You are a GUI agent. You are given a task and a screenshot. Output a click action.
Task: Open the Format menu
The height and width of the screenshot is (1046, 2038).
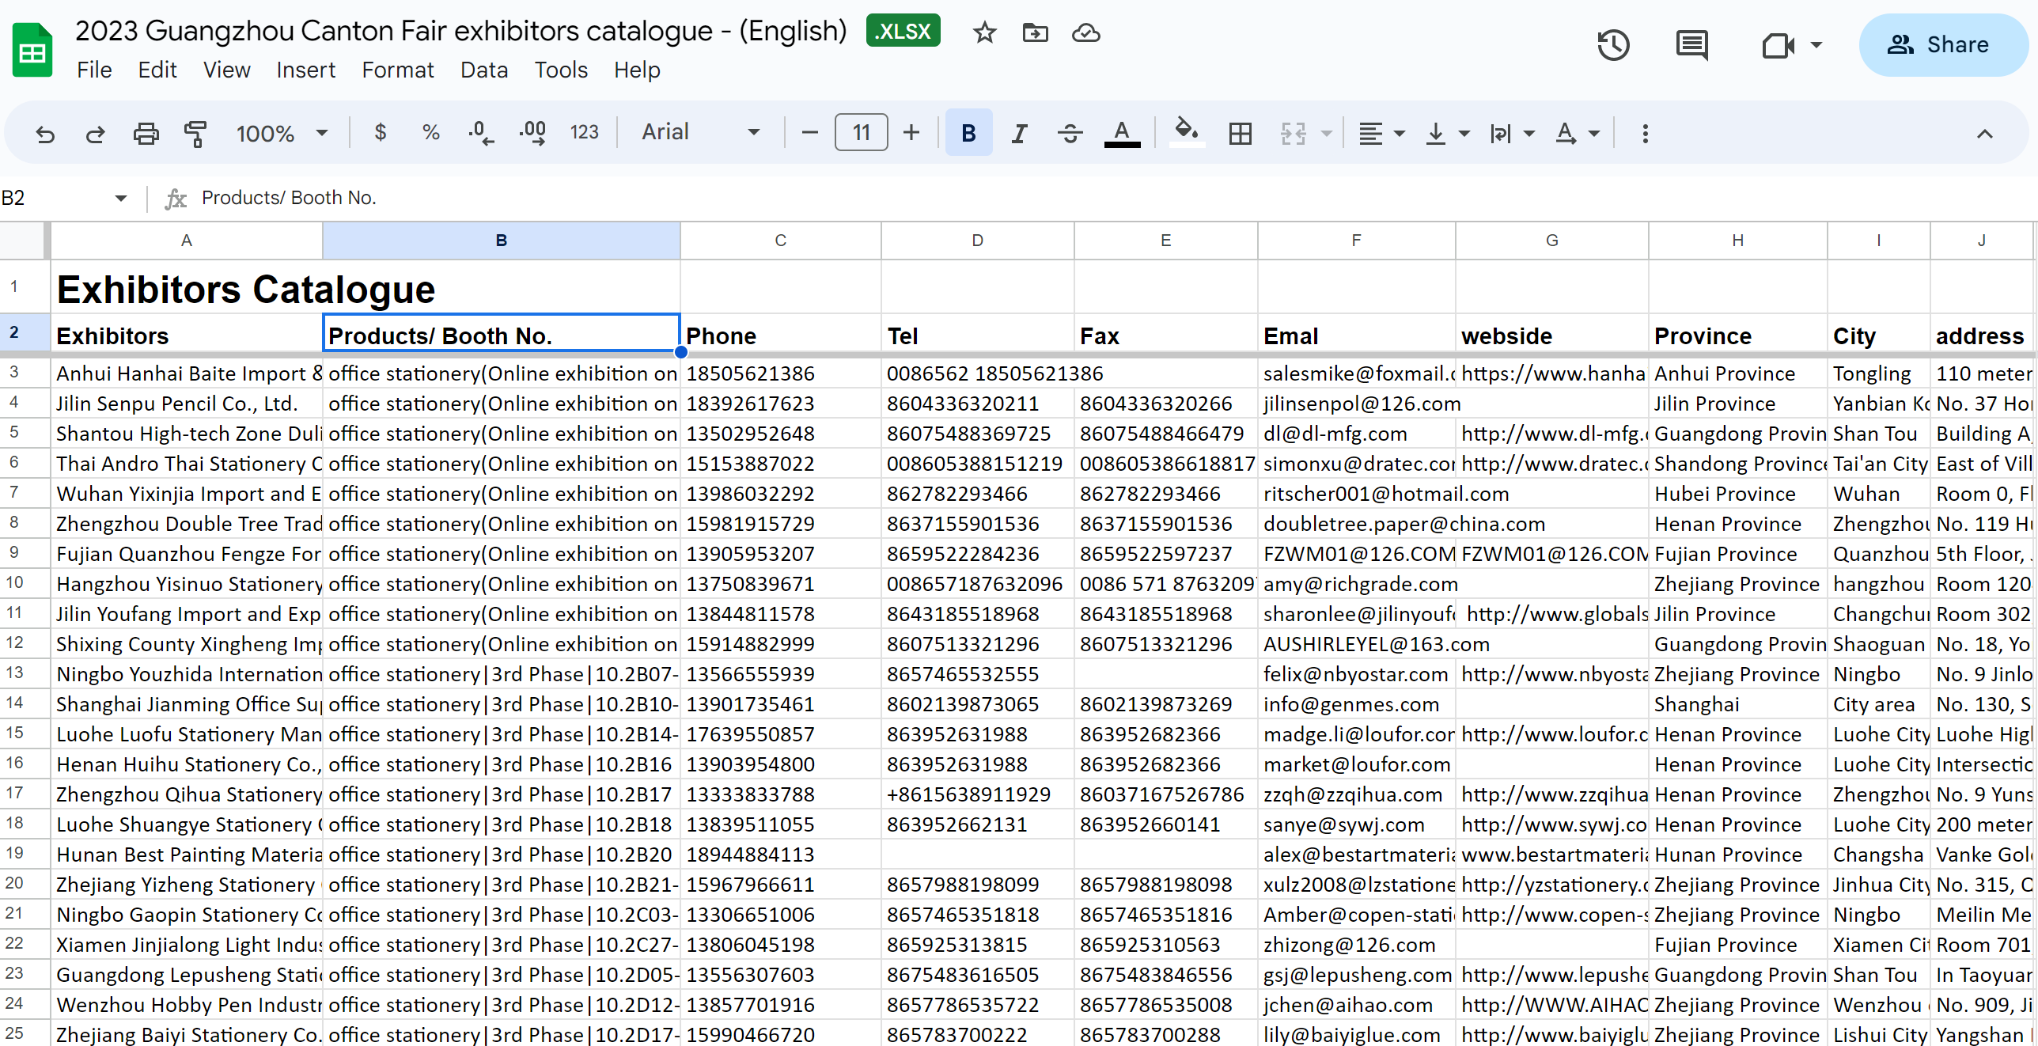point(397,70)
